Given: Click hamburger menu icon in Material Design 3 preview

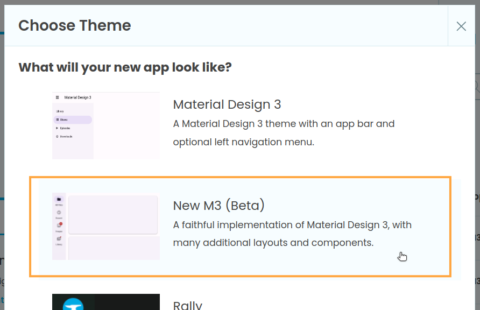Looking at the screenshot, I should pyautogui.click(x=58, y=97).
